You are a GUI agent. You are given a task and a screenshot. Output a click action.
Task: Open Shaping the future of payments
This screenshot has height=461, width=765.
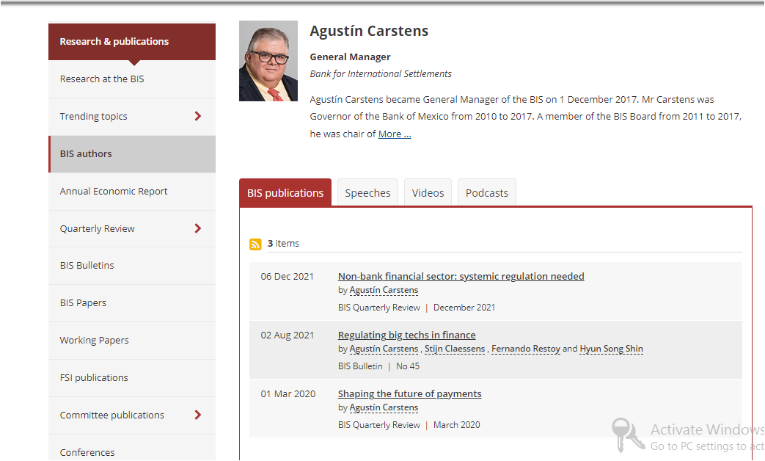(410, 393)
